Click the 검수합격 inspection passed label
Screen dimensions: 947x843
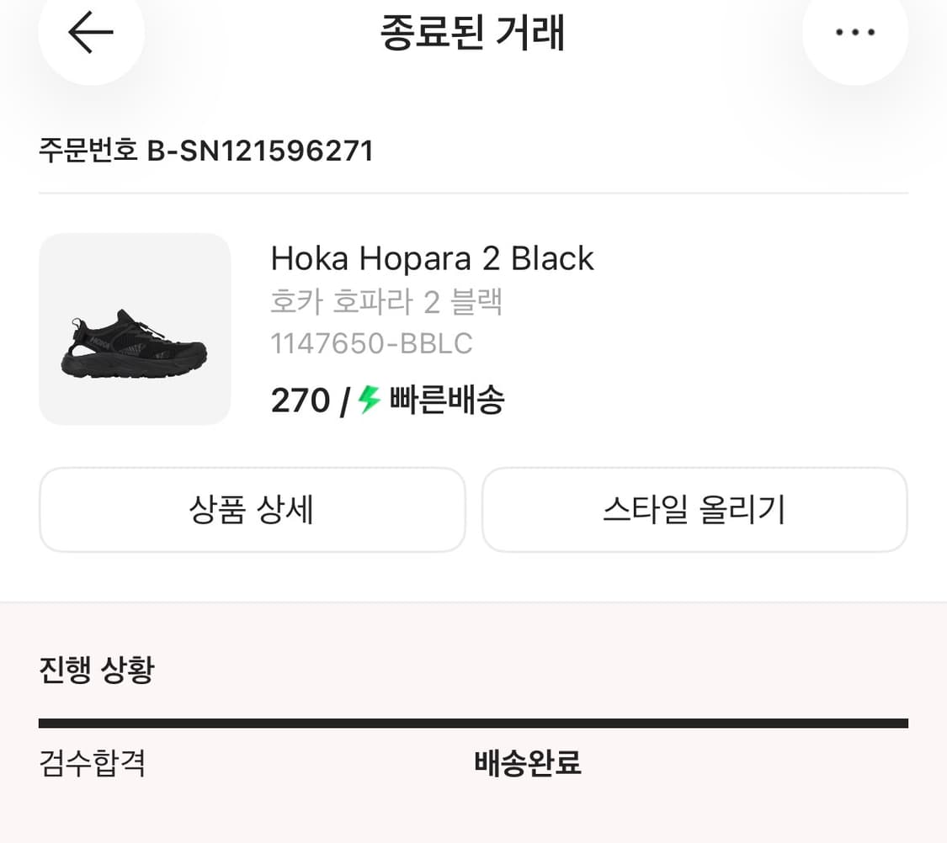pyautogui.click(x=93, y=766)
